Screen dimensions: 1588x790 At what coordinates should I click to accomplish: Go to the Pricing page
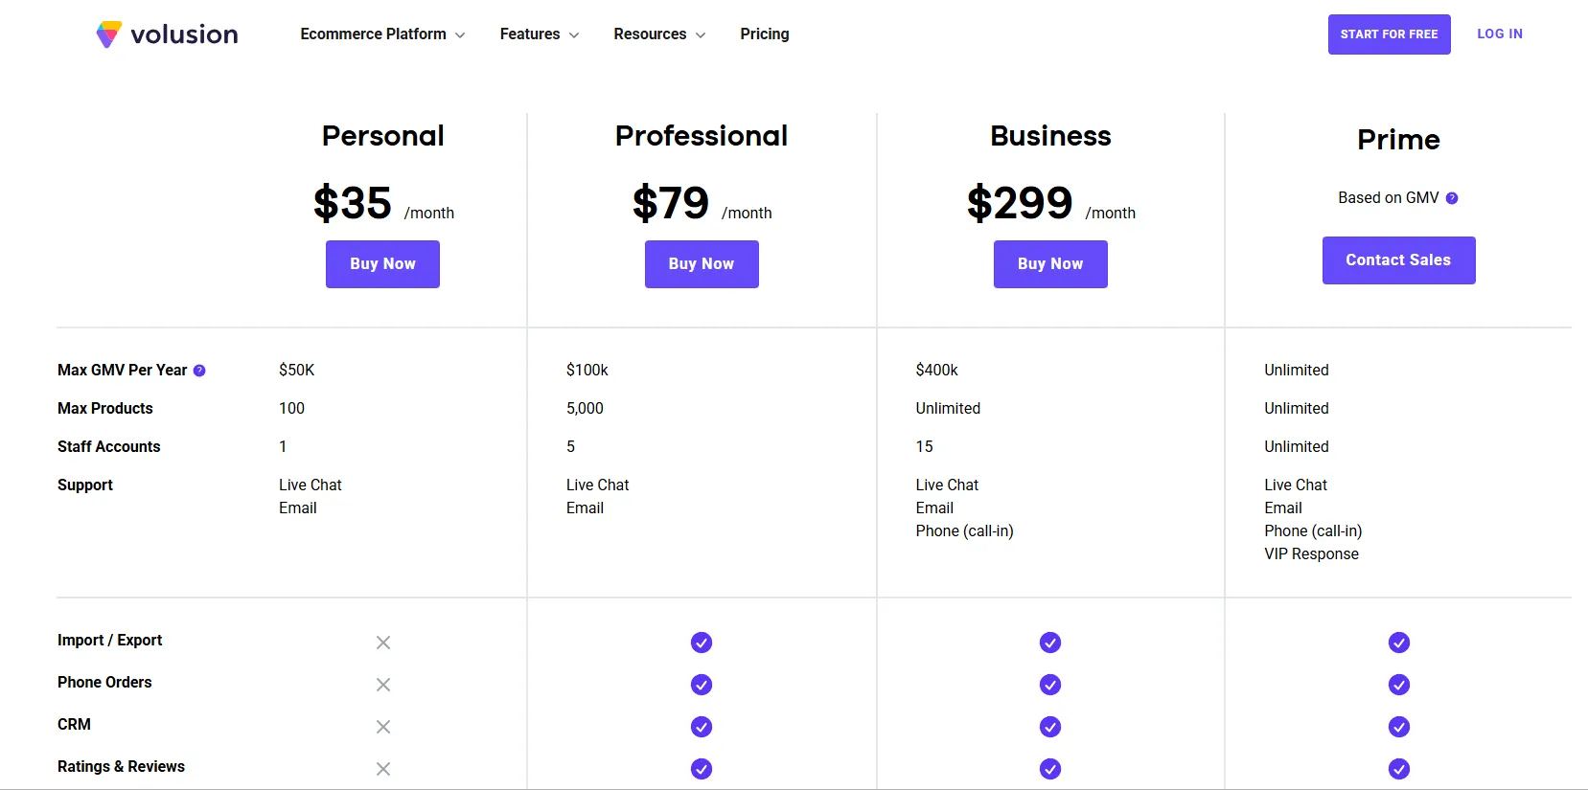click(x=765, y=34)
